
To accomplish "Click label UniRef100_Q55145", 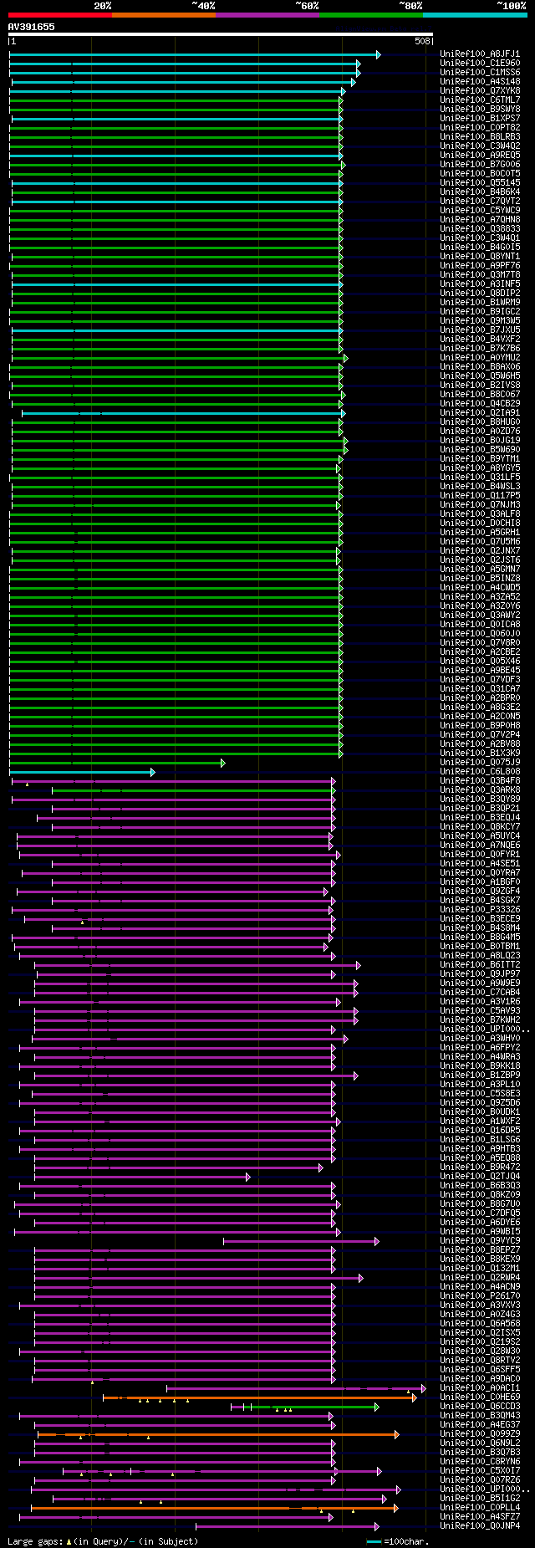I will click(x=480, y=183).
